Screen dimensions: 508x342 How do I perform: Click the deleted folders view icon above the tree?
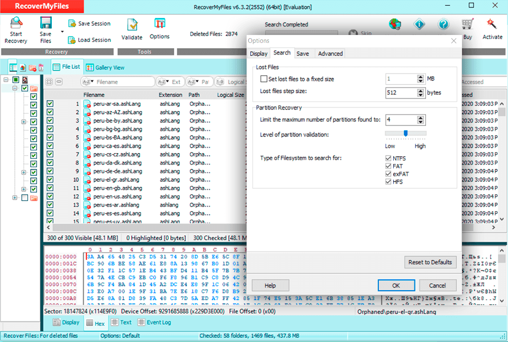(x=32, y=67)
